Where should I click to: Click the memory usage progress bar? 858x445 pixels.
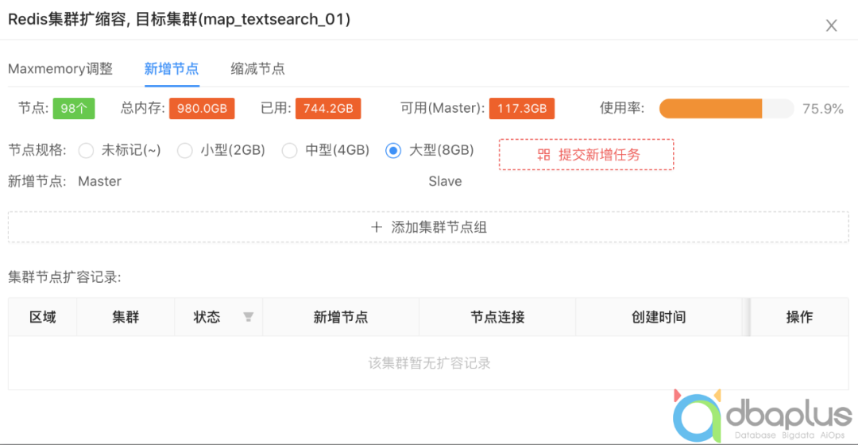[x=726, y=108]
